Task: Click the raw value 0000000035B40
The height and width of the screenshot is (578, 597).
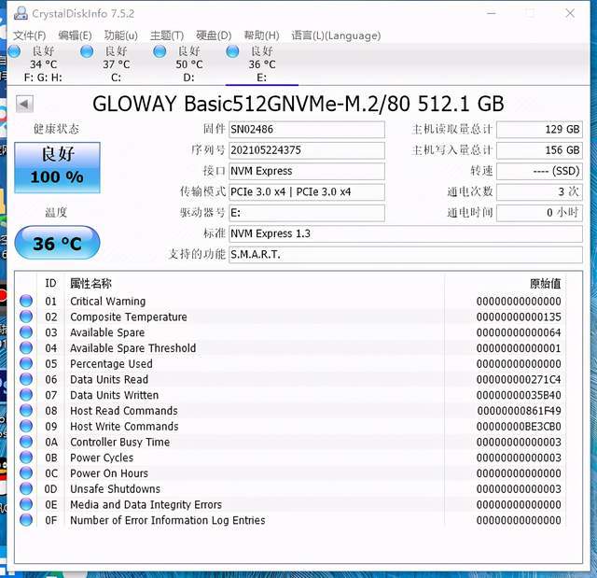Action: 519,395
